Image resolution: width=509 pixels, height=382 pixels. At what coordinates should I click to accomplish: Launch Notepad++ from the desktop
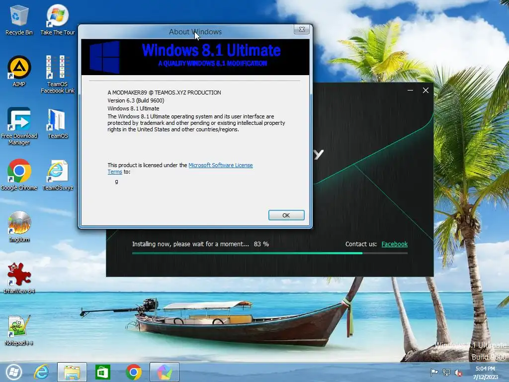(x=19, y=330)
